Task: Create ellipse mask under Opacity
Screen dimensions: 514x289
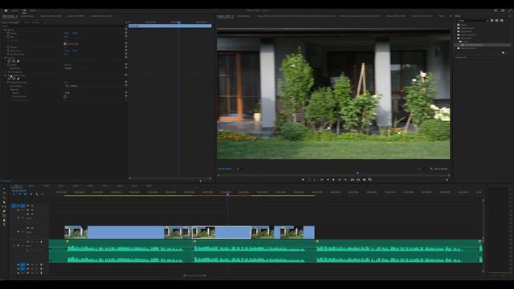Action: coord(9,61)
